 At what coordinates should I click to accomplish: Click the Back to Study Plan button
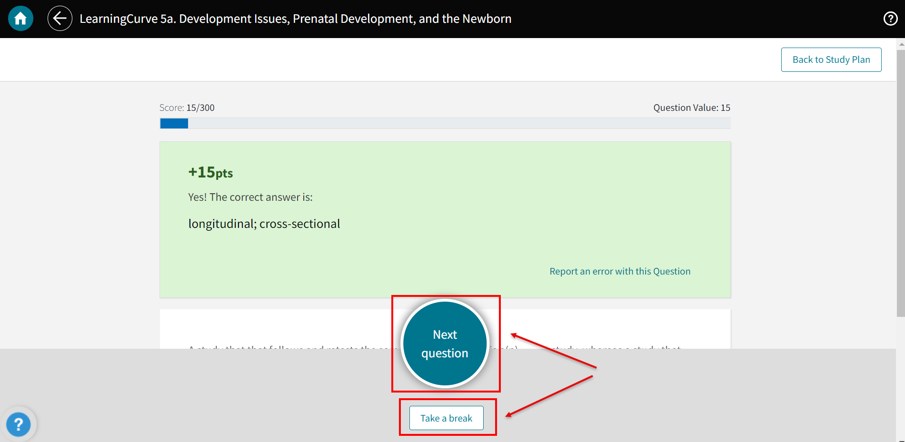click(x=831, y=59)
